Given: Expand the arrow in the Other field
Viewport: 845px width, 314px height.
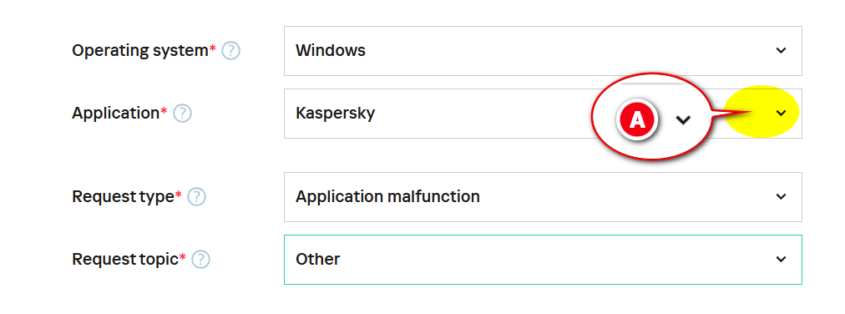Looking at the screenshot, I should coord(781,260).
